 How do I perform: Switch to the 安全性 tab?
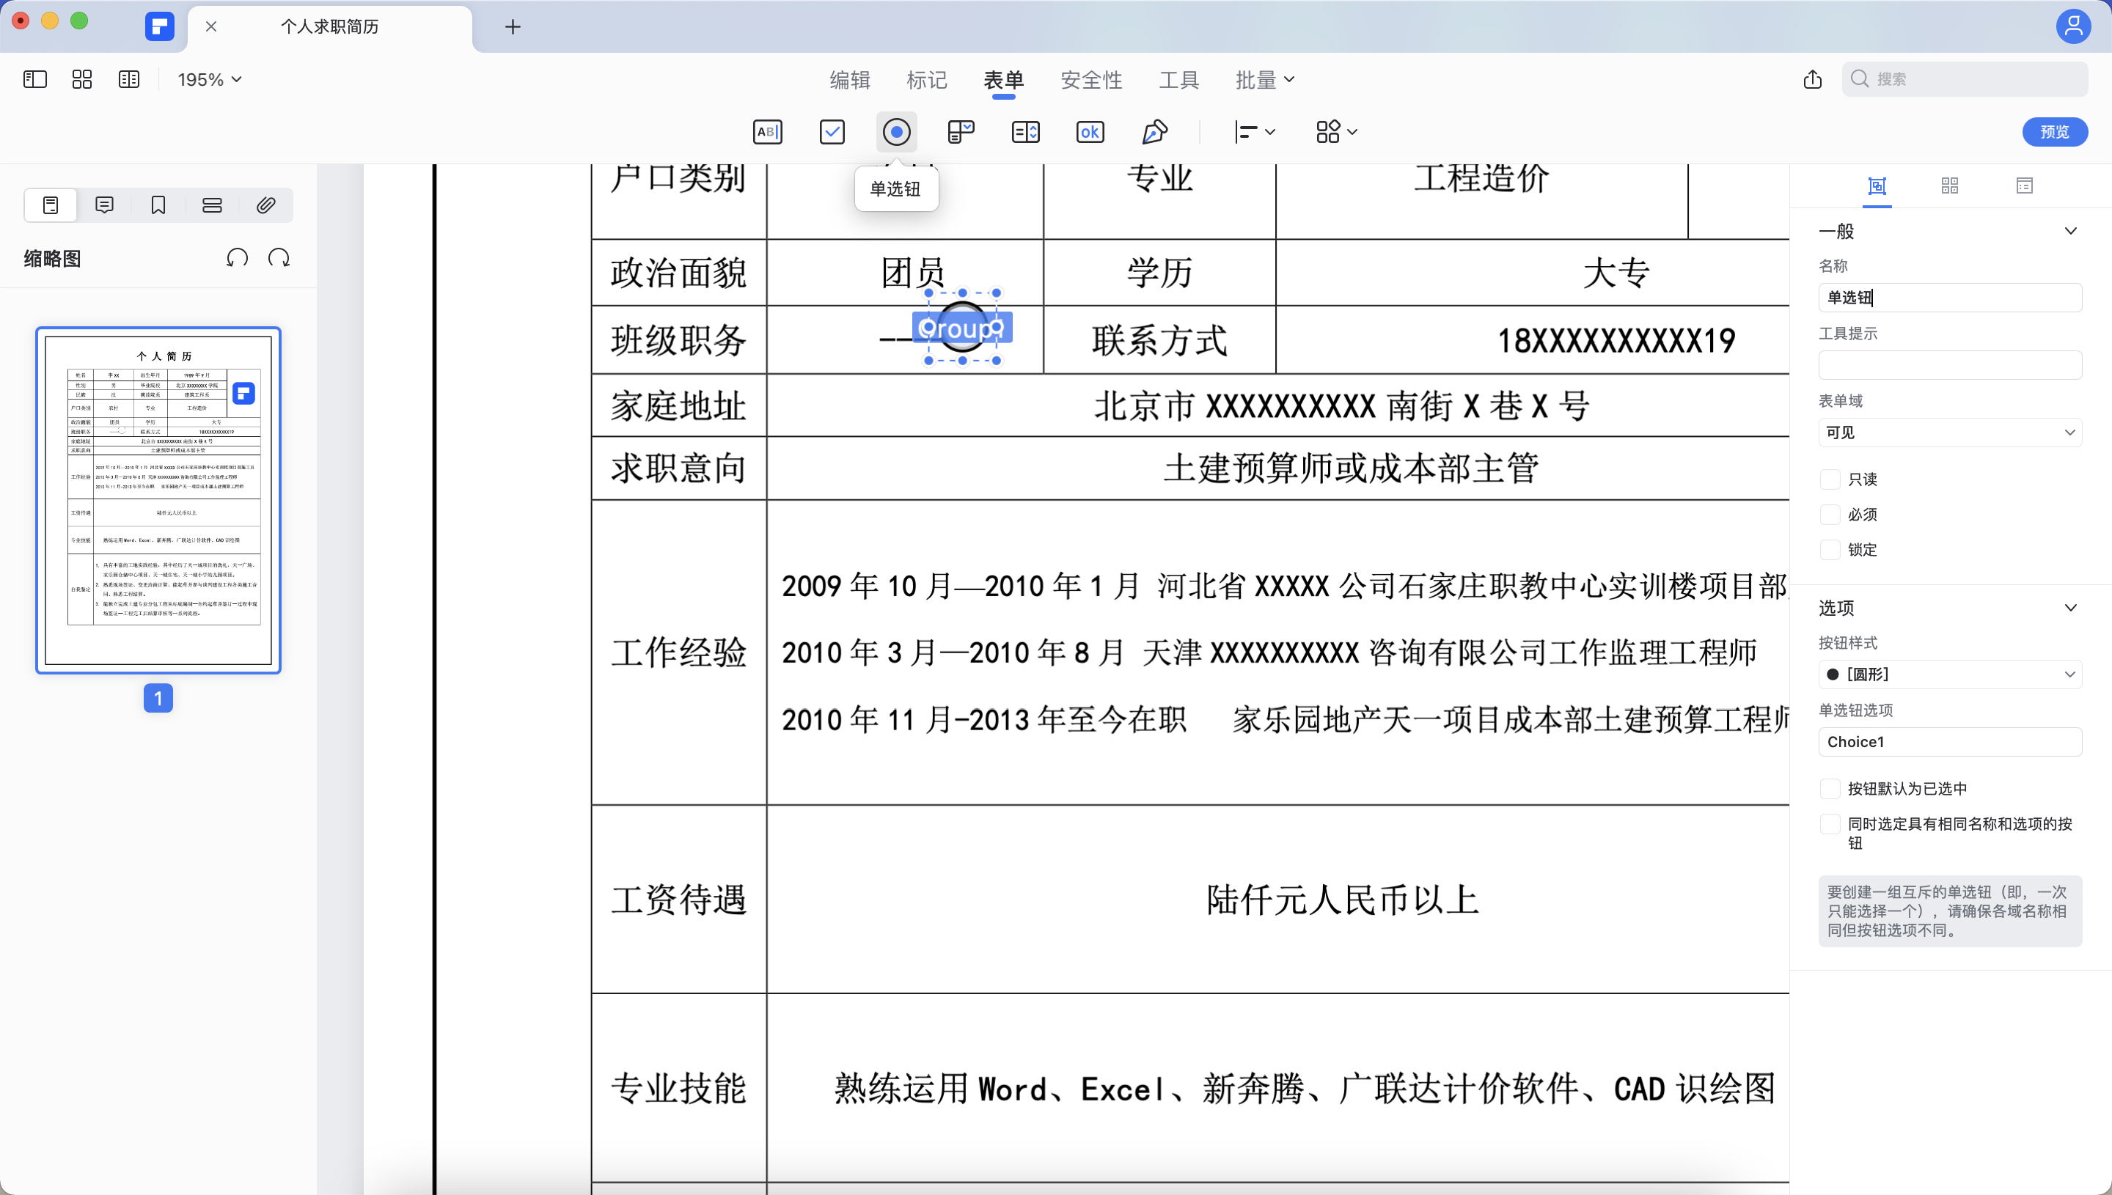pyautogui.click(x=1092, y=78)
